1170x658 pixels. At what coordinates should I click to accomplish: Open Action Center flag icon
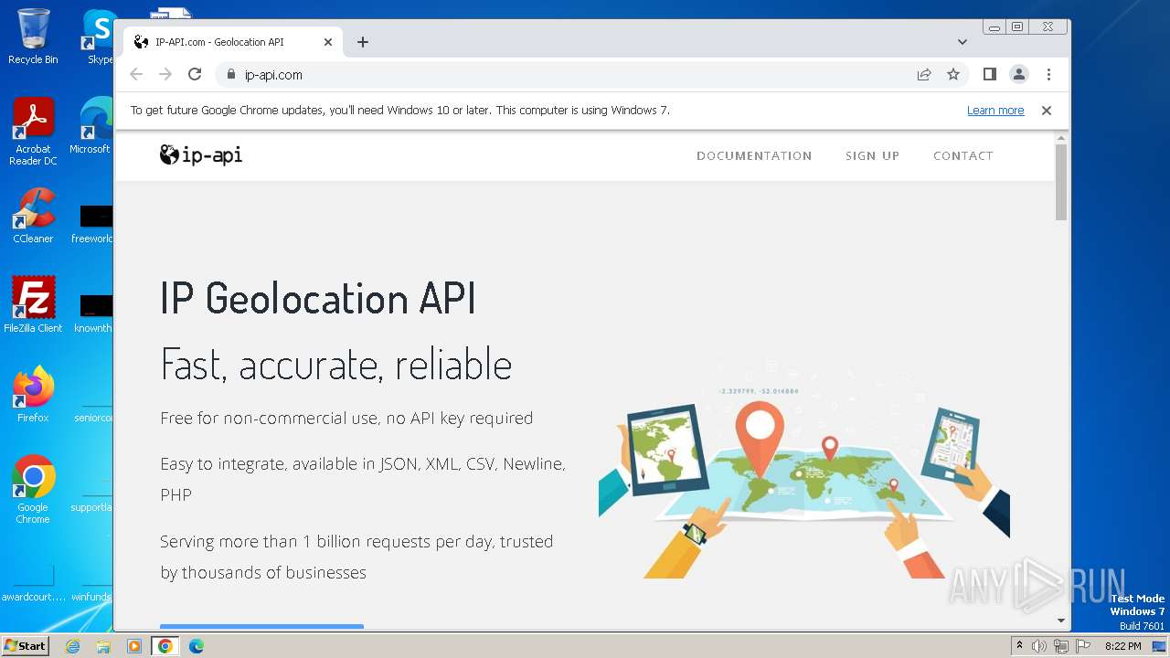(1082, 646)
